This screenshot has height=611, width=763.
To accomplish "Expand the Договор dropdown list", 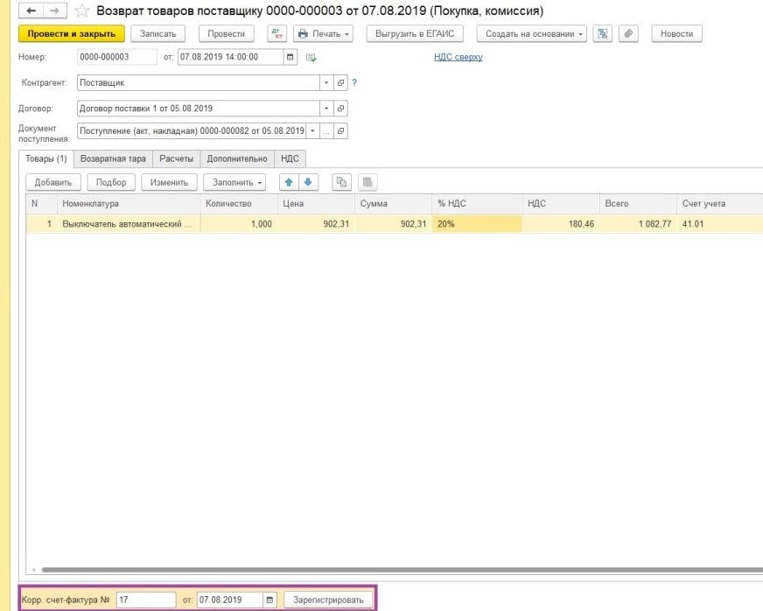I will click(327, 109).
